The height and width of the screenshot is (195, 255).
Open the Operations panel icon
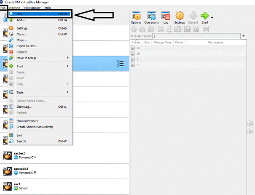151,17
